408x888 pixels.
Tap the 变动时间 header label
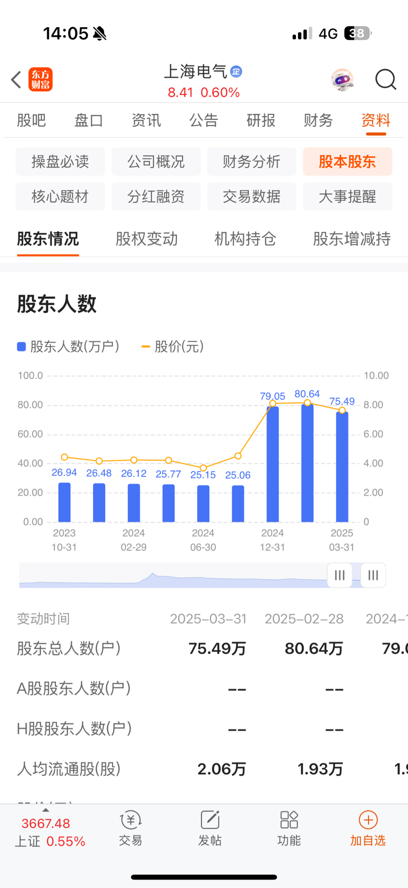coord(44,619)
